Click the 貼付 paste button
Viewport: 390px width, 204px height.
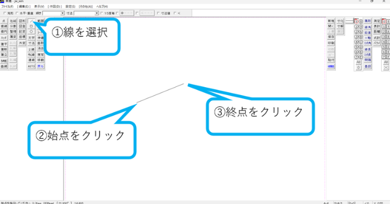tap(331, 60)
